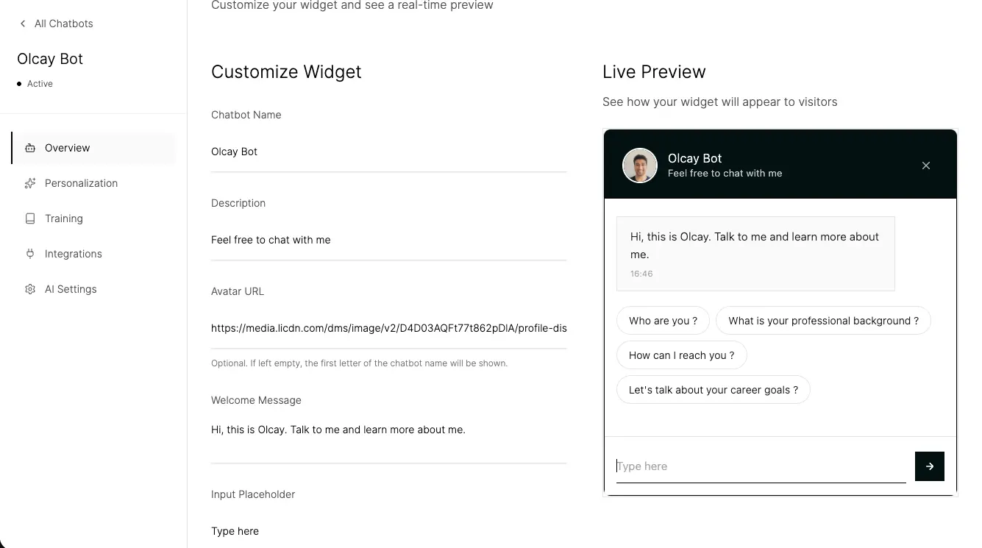Click the Training book icon

tap(30, 218)
